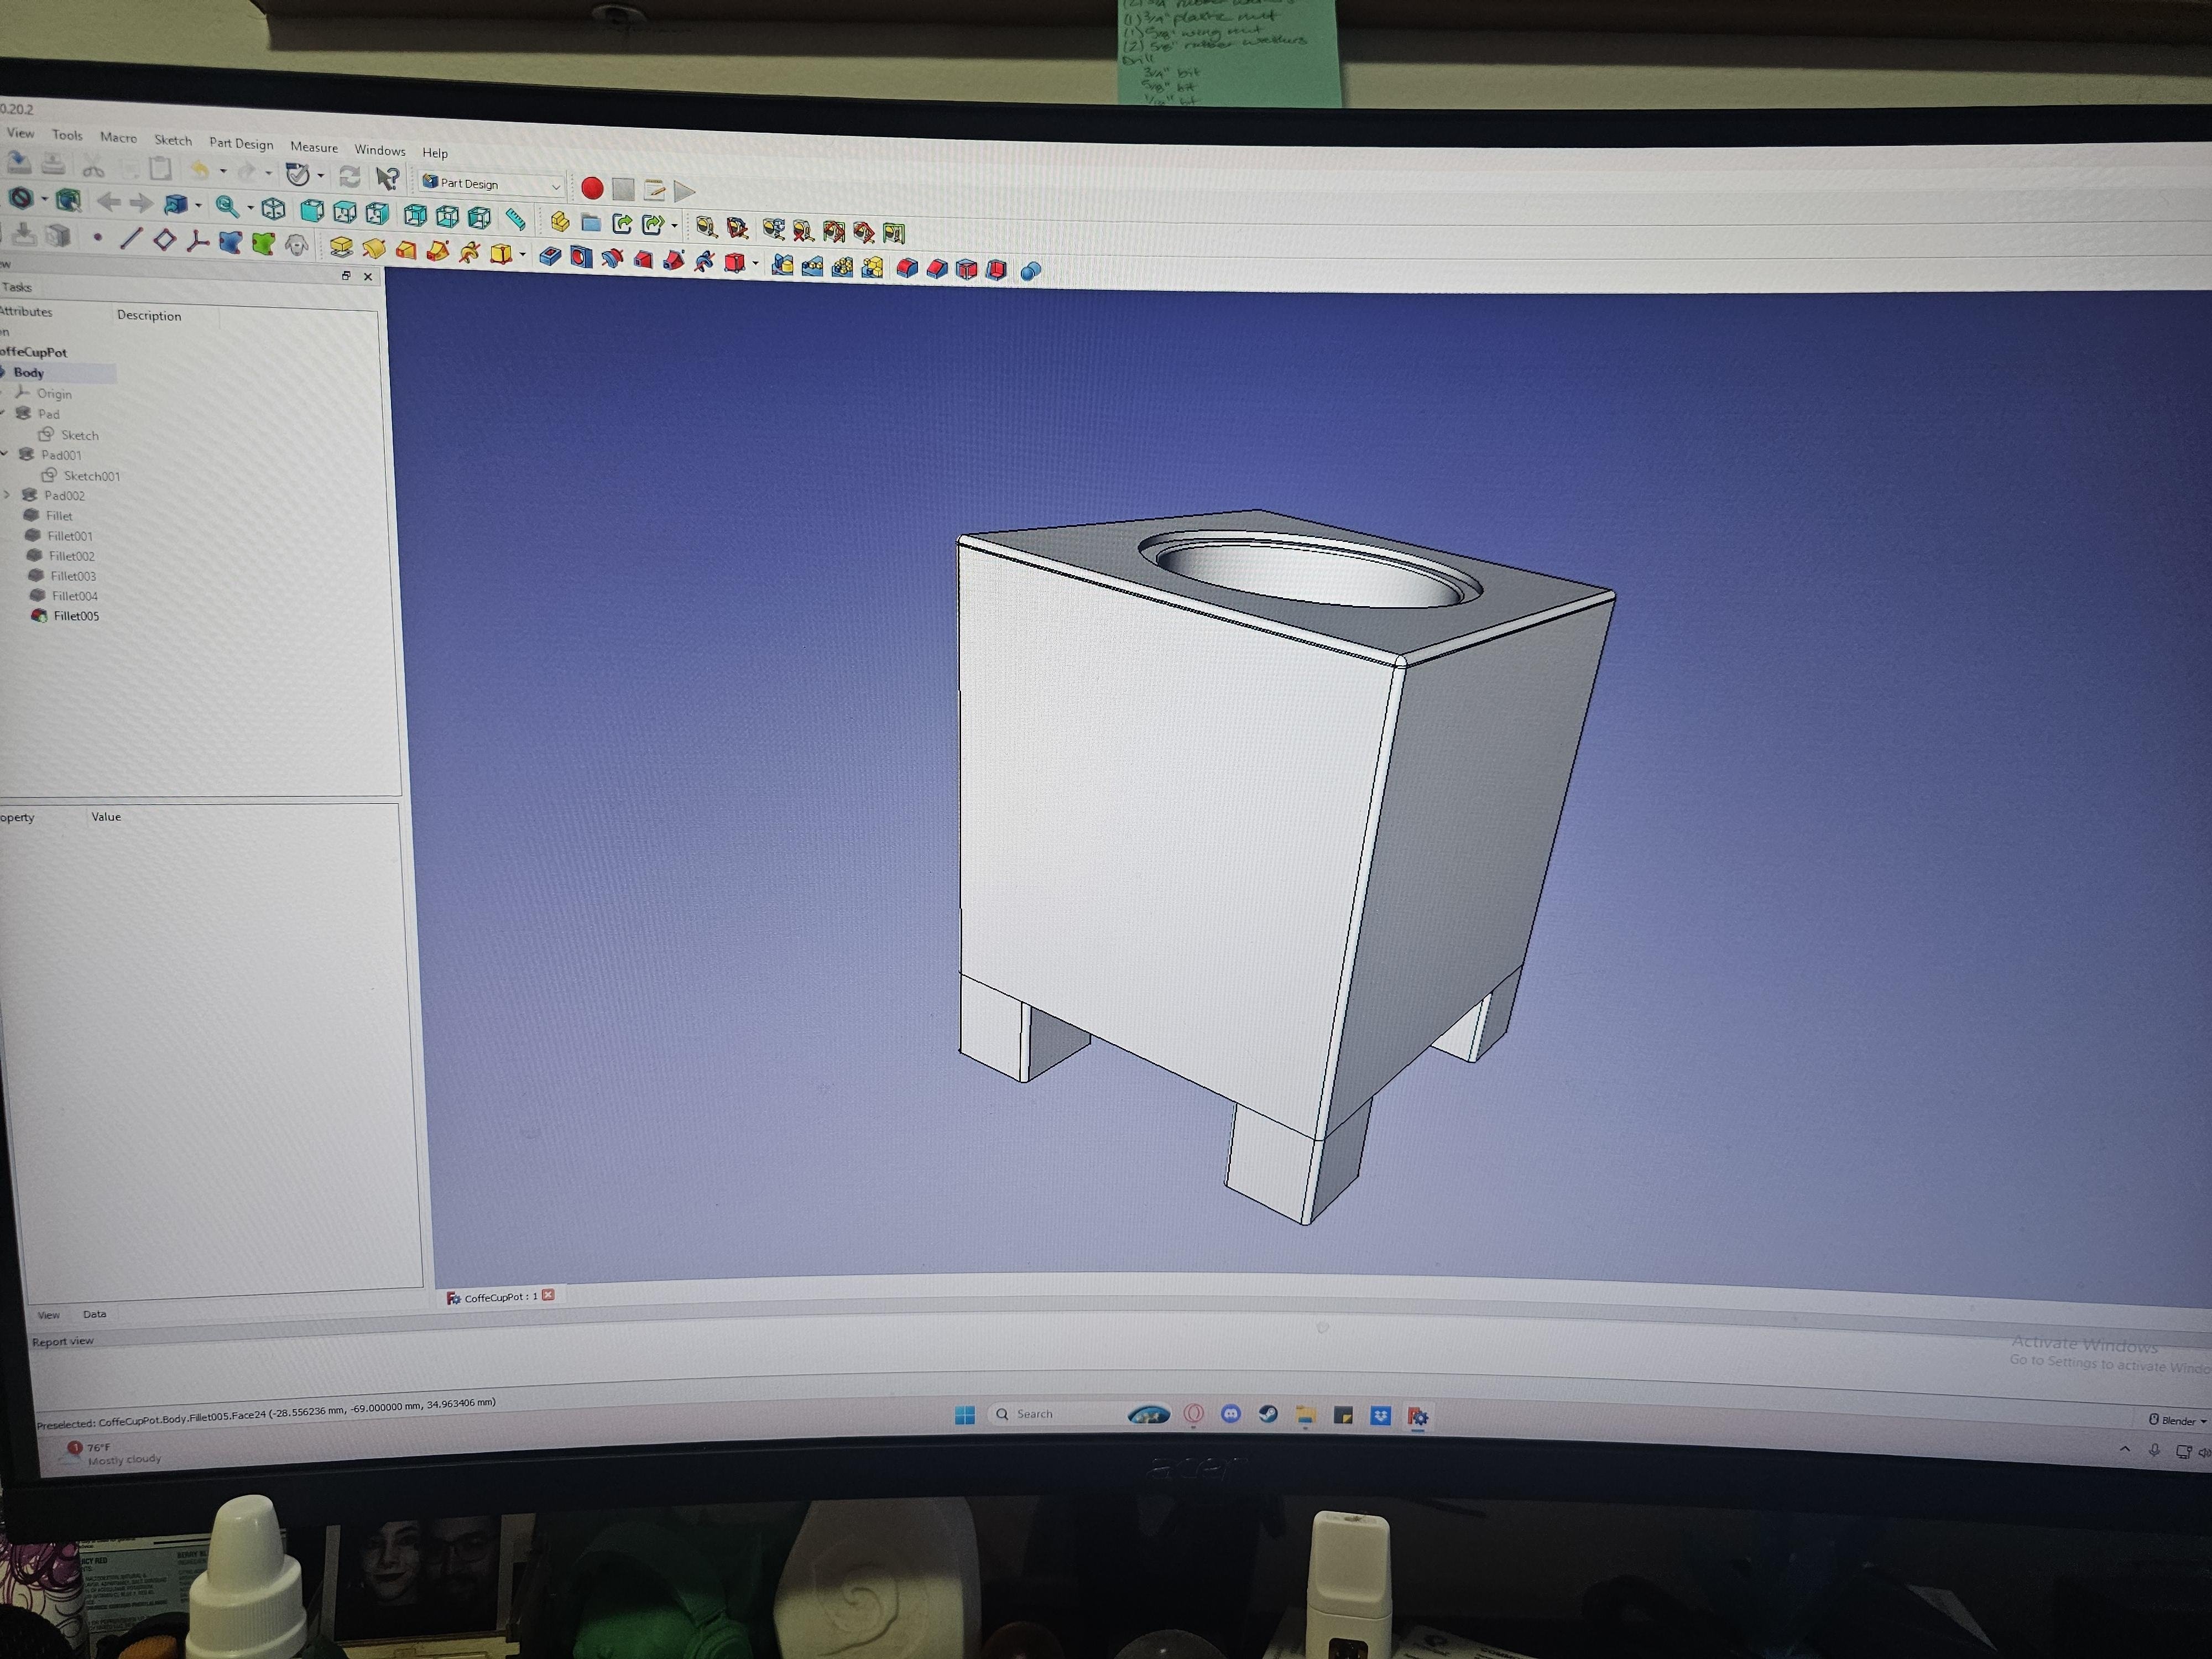The width and height of the screenshot is (2212, 1659).
Task: Click the Groove tool icon
Action: (x=612, y=259)
